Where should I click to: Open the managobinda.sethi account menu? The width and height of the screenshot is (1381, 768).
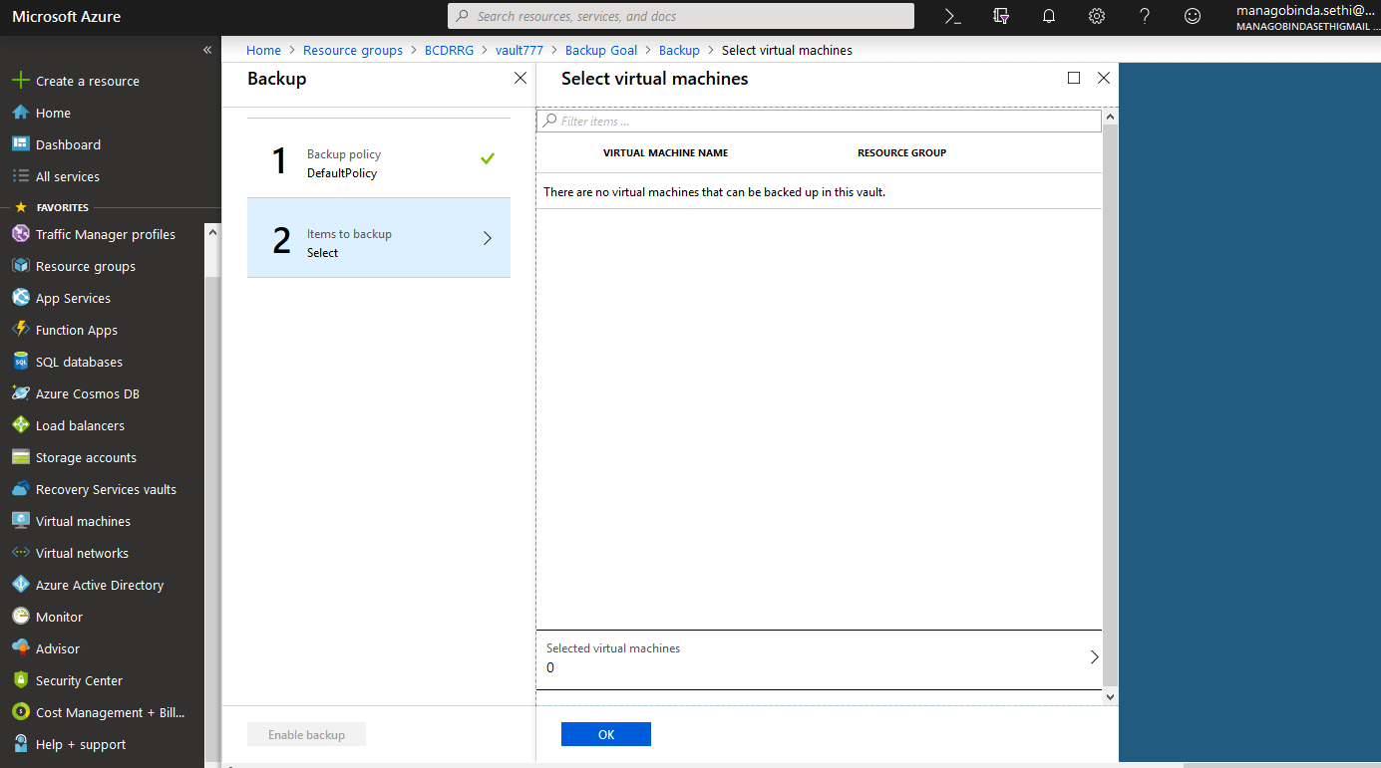[1307, 17]
